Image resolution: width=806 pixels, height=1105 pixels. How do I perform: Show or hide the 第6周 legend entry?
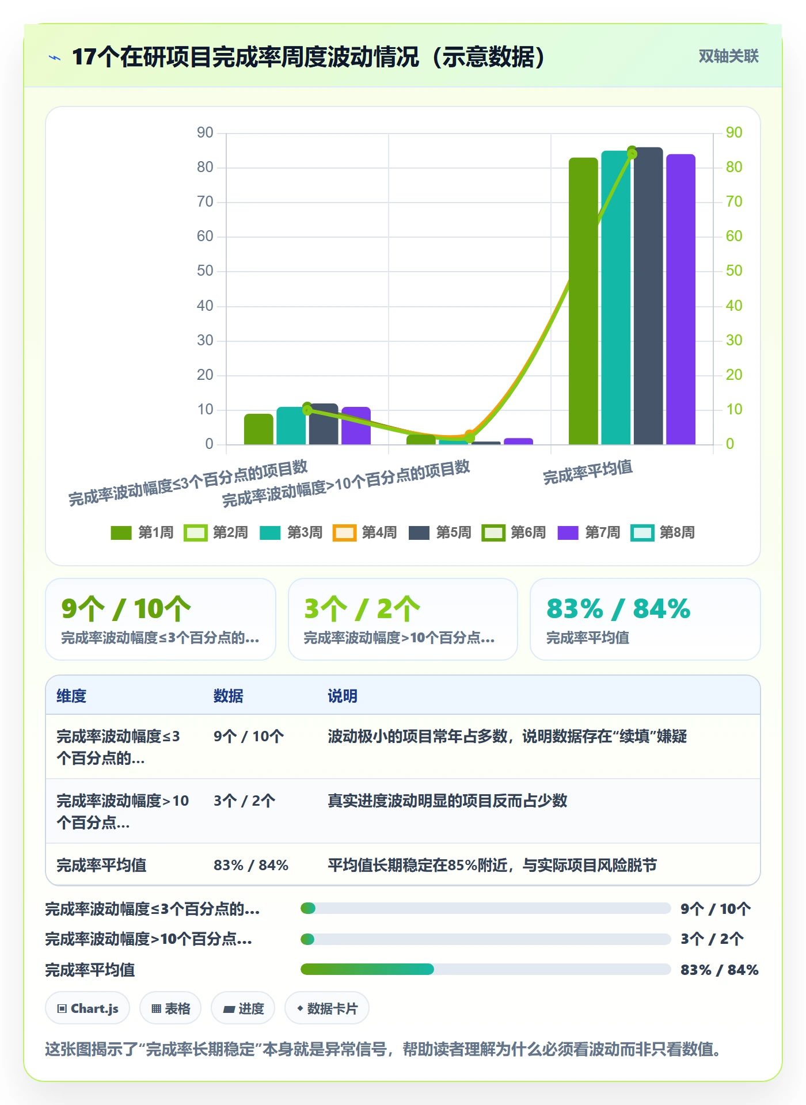pyautogui.click(x=514, y=532)
